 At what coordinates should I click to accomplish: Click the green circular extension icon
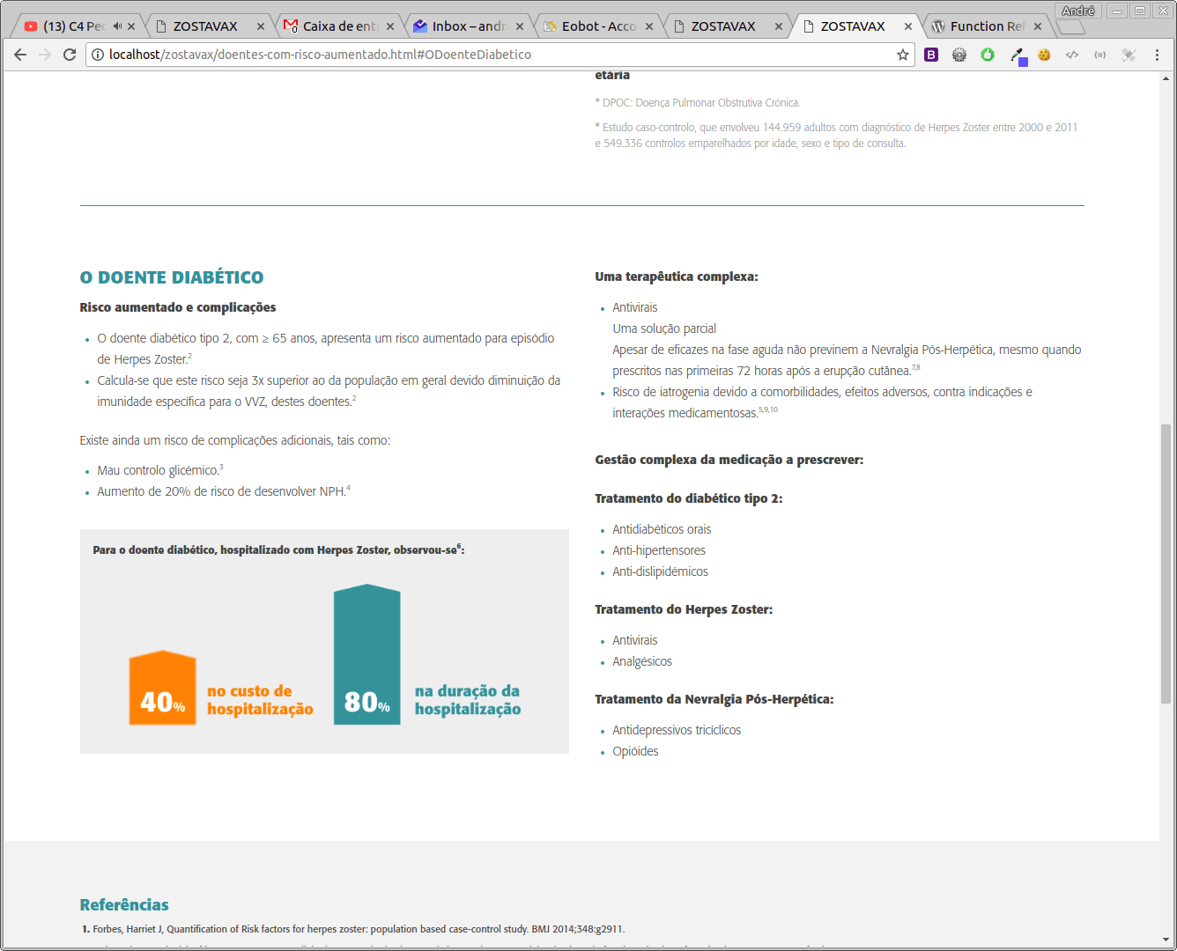[x=988, y=55]
